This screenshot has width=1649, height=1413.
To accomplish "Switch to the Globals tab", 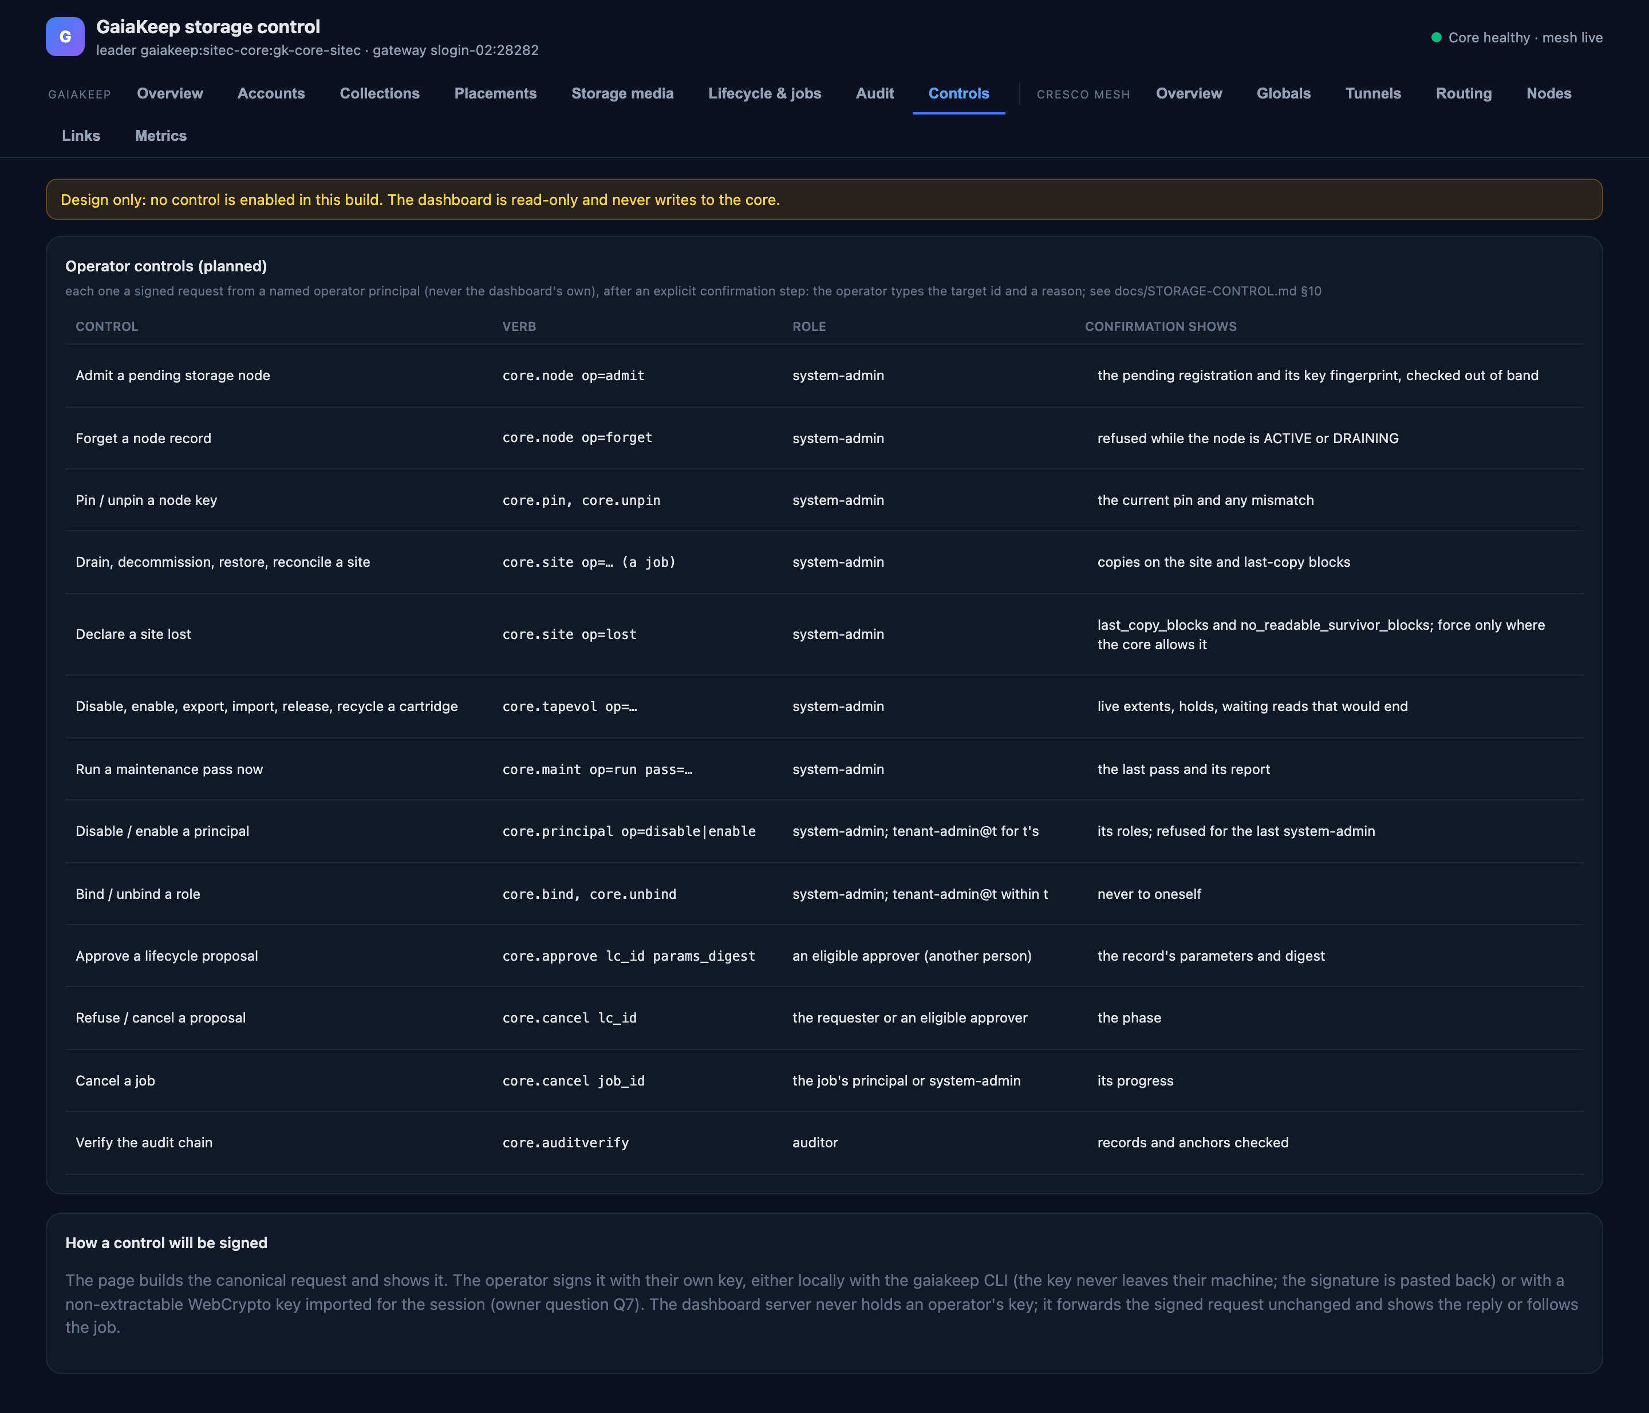I will click(1284, 93).
